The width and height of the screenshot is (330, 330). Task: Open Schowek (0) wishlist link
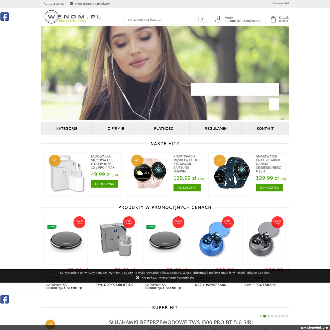click(280, 3)
